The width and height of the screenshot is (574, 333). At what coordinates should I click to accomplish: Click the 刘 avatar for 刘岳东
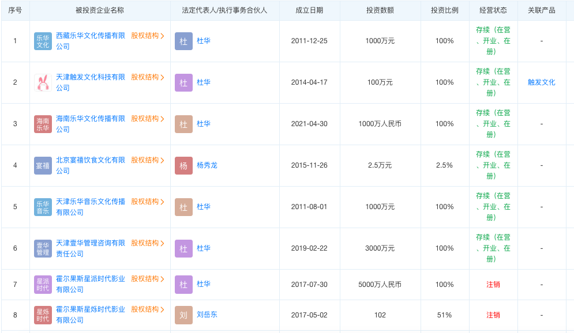pos(184,315)
